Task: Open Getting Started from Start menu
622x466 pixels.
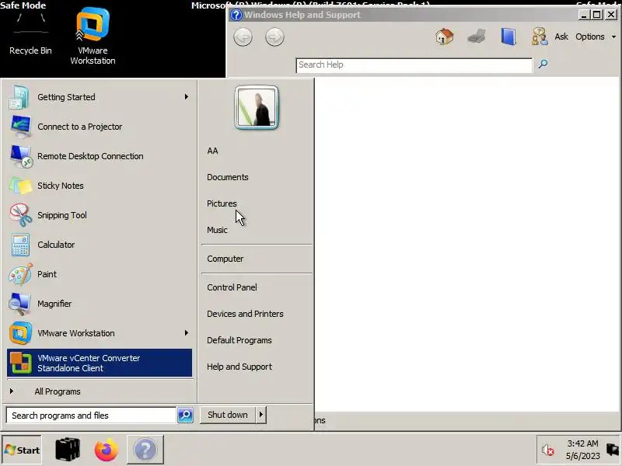Action: (x=100, y=97)
